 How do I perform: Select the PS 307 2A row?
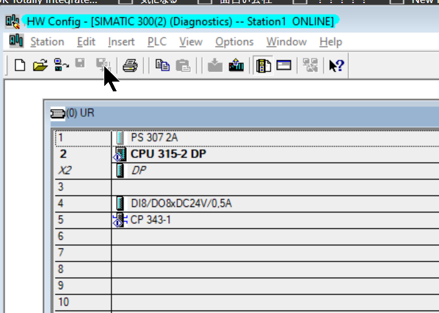[x=247, y=138]
